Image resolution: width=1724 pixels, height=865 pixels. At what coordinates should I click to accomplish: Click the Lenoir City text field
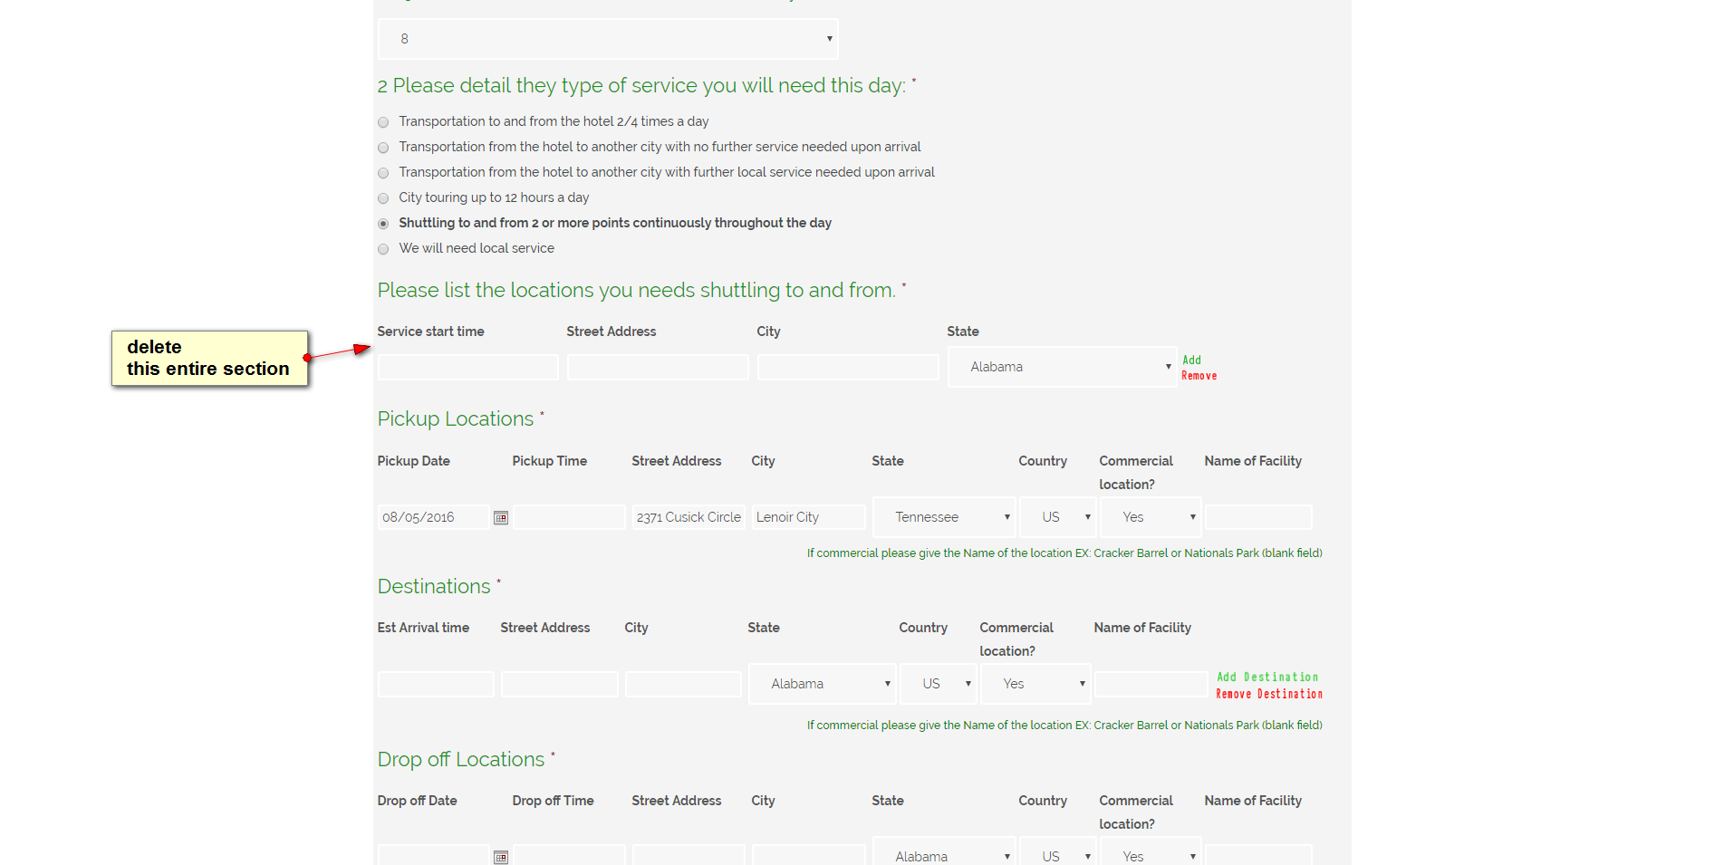(x=808, y=517)
